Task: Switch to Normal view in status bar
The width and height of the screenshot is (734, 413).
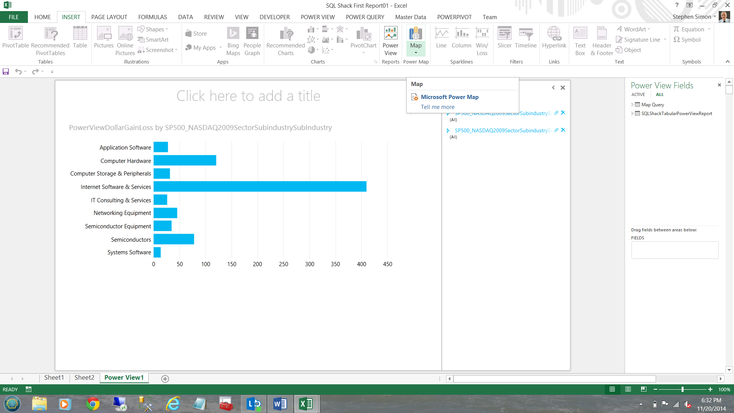Action: 612,389
